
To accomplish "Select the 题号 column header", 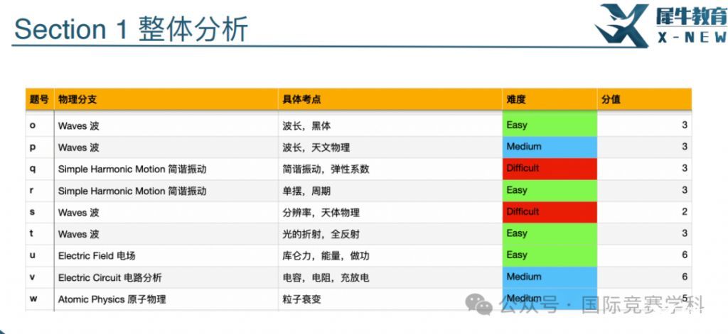I will click(x=39, y=99).
